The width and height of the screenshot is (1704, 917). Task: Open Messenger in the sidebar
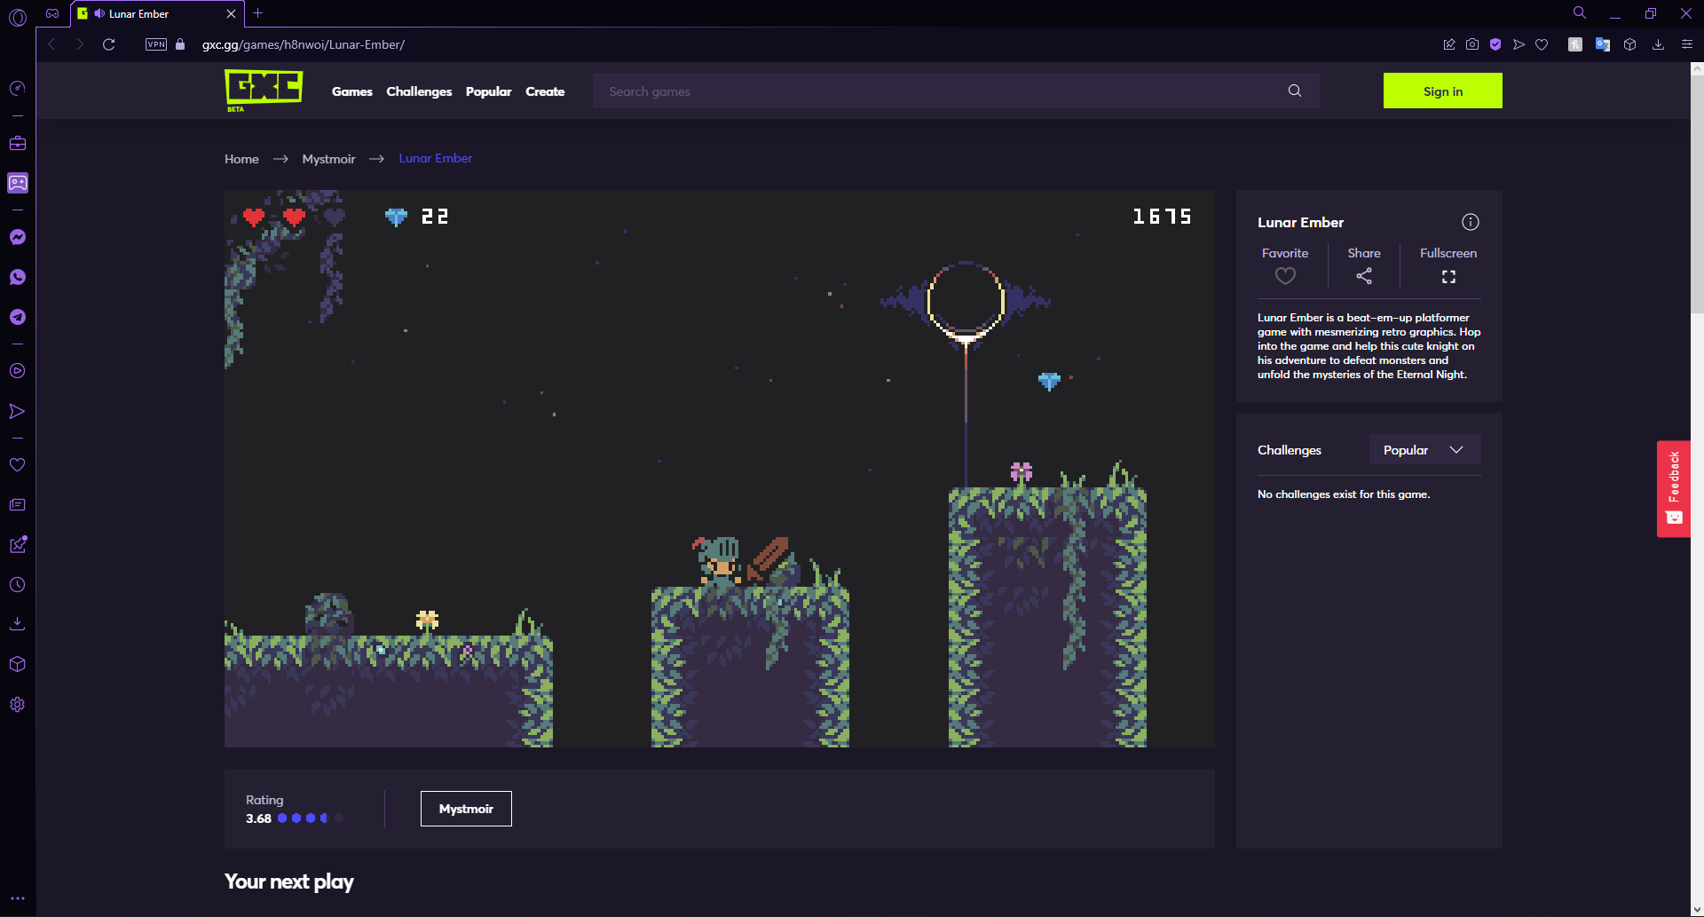click(x=18, y=237)
